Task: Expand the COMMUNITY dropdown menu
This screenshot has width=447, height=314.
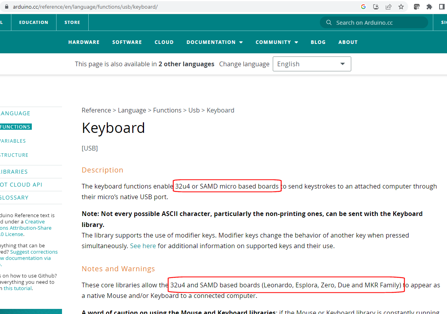Action: [277, 42]
